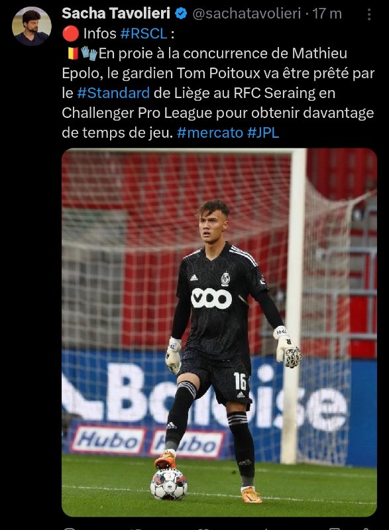Open the #mercato hashtag
Image resolution: width=389 pixels, height=530 pixels.
[210, 132]
